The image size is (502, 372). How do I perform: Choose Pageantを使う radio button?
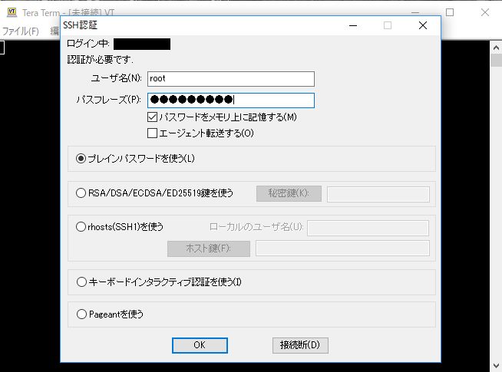pos(81,314)
